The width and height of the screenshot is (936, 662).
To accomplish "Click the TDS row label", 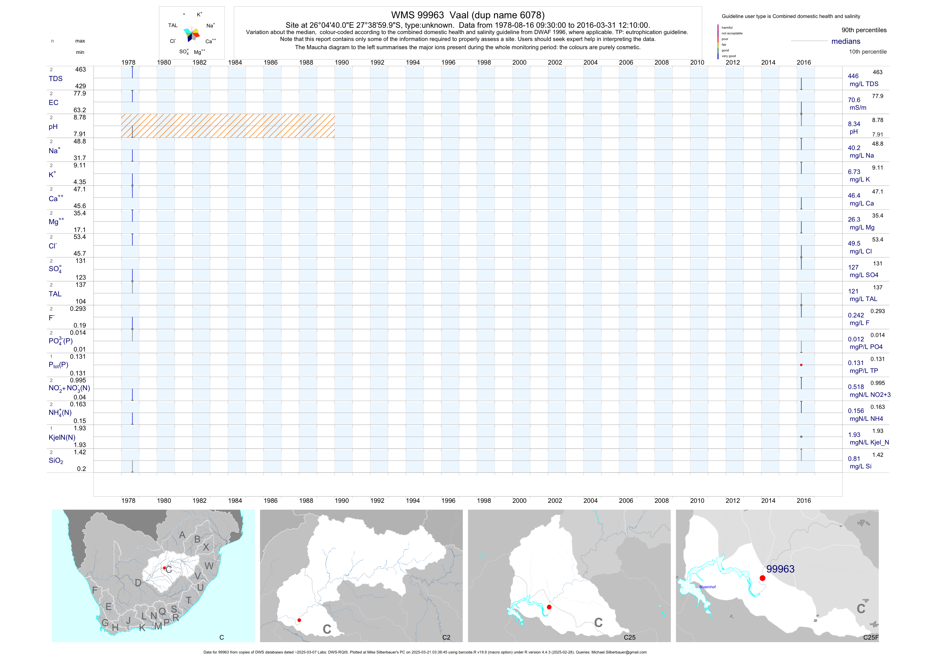I will (x=55, y=79).
